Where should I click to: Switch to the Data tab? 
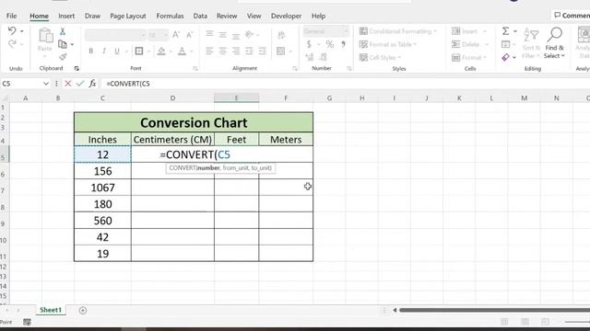[x=200, y=16]
